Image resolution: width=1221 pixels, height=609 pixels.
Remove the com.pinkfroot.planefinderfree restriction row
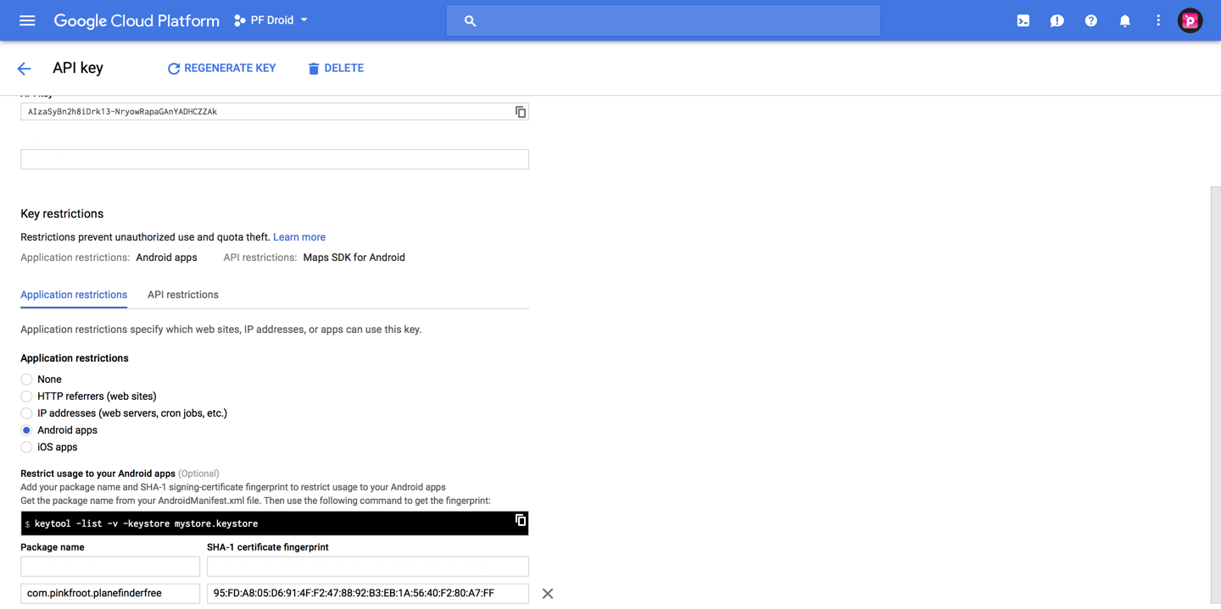click(x=548, y=594)
